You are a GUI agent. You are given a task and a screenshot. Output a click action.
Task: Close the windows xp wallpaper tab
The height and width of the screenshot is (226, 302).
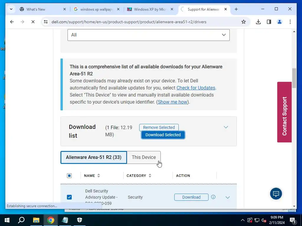[x=118, y=9]
